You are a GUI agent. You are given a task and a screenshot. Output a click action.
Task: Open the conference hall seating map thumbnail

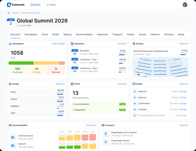[x=161, y=67]
